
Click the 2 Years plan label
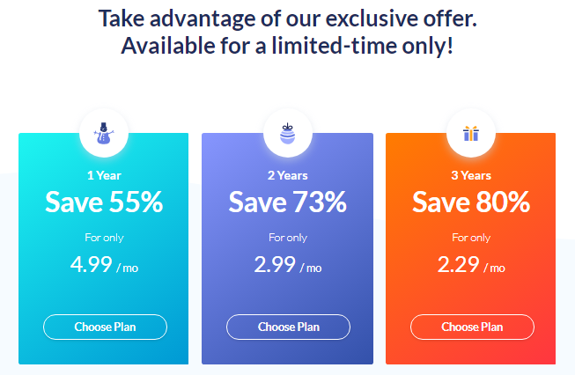(287, 175)
